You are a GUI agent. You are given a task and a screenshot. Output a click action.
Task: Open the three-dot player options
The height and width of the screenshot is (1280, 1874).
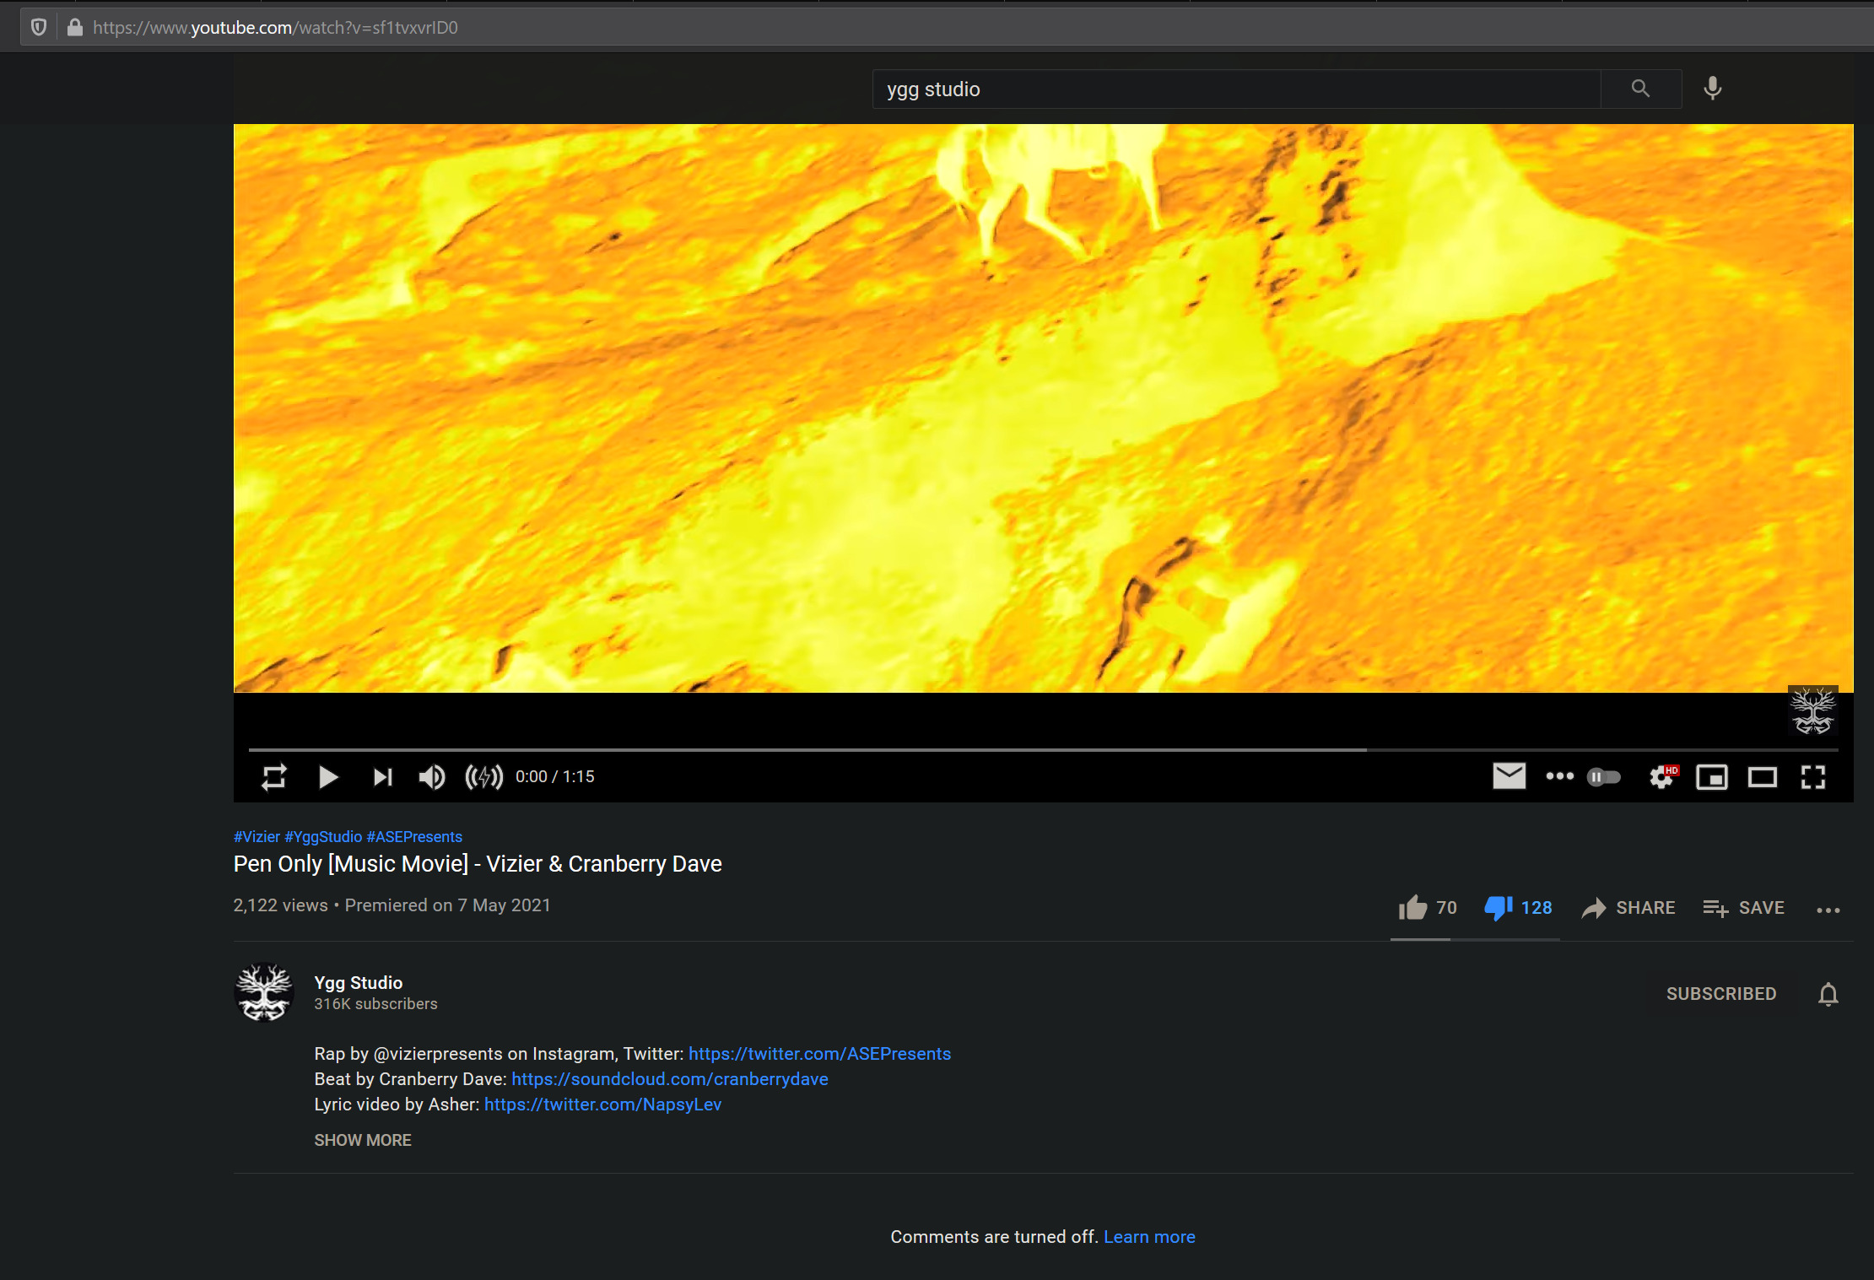1559,776
